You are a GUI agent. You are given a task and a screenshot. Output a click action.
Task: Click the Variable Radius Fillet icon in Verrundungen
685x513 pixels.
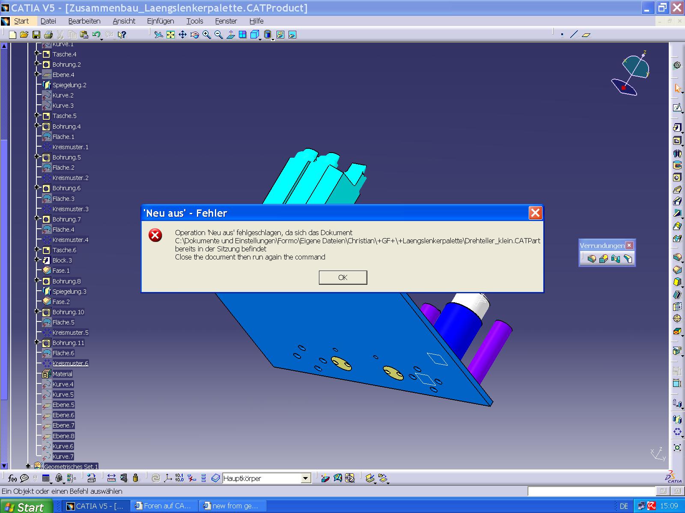[604, 258]
